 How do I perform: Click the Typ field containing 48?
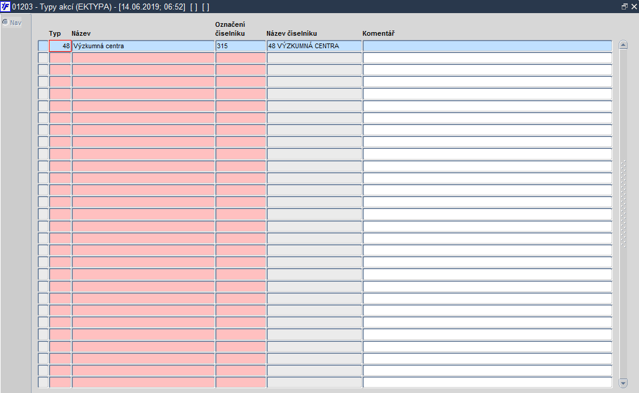point(60,46)
